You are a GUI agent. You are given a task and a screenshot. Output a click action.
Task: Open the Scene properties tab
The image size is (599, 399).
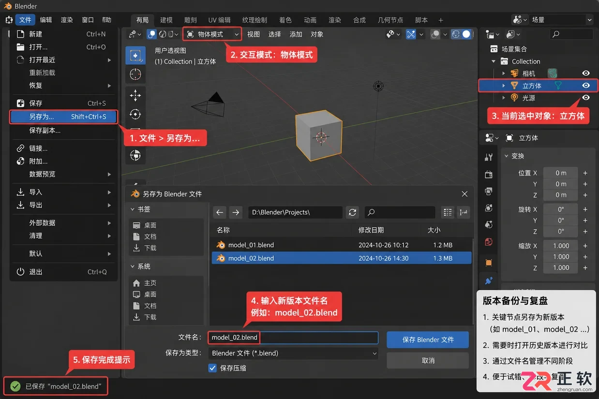tap(489, 224)
